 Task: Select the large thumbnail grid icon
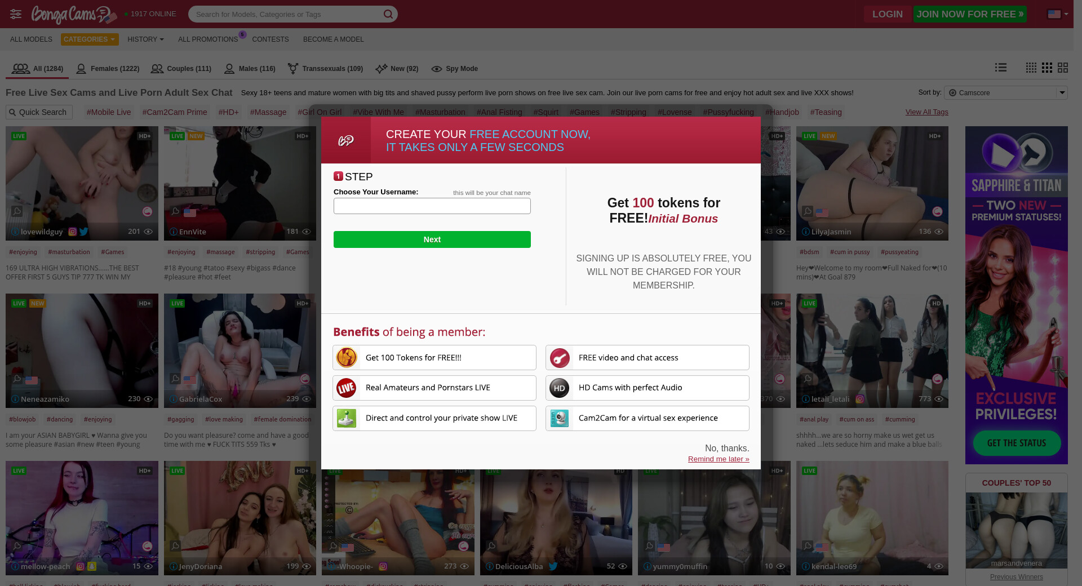pos(1063,68)
